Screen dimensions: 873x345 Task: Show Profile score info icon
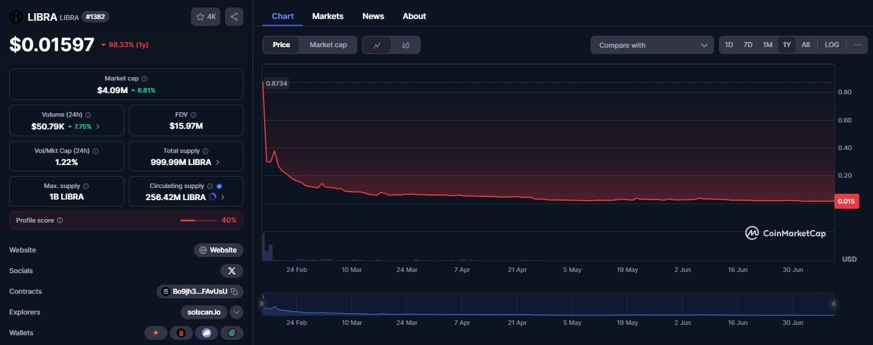tap(60, 220)
